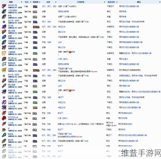
Task: Open the 沙漠 link in row ID 4401
Action: point(60,59)
